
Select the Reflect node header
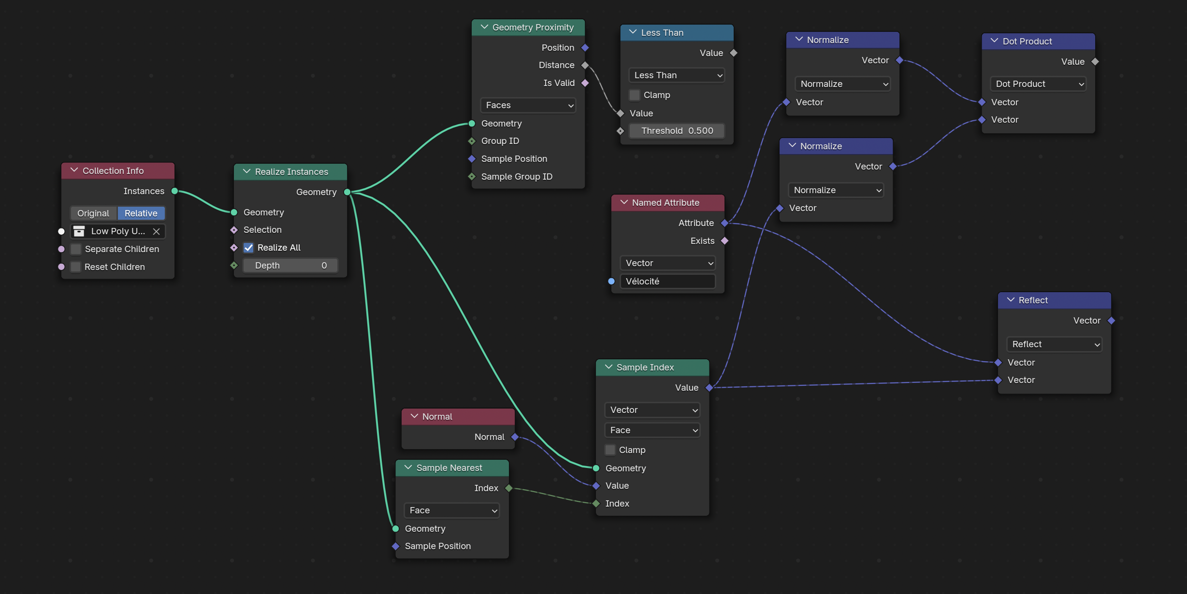(1055, 300)
